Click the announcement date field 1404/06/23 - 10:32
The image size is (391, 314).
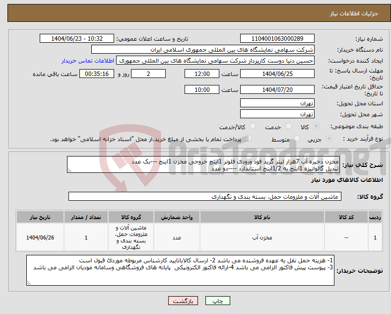(77, 39)
